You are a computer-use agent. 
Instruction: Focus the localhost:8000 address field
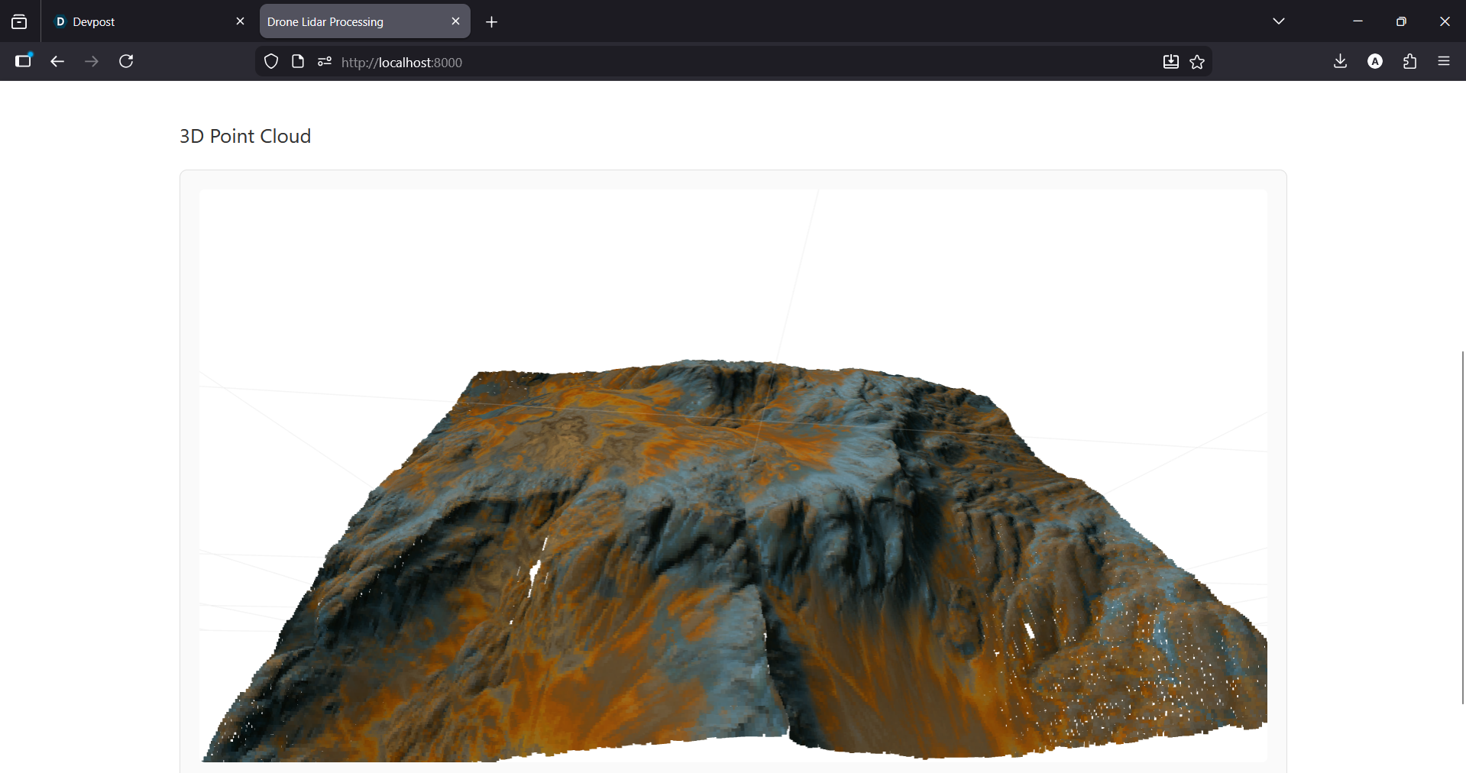point(733,62)
